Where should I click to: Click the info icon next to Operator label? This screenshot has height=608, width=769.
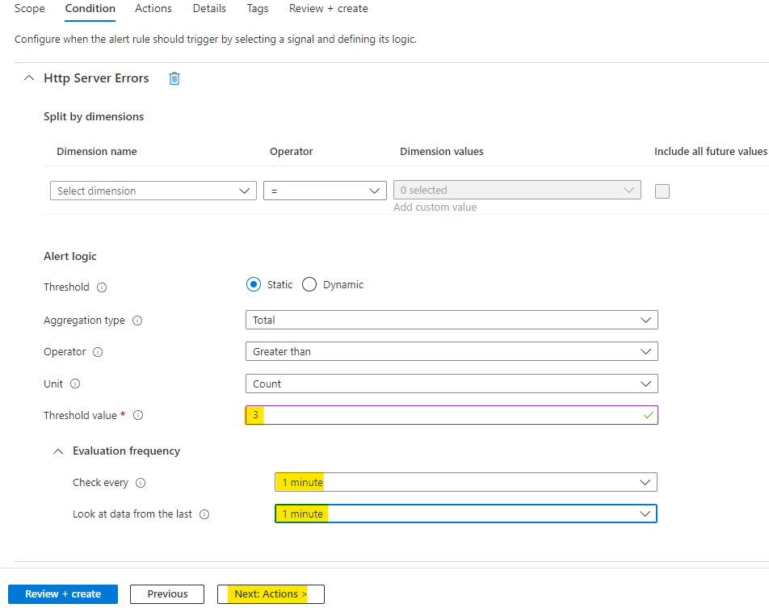coord(98,352)
